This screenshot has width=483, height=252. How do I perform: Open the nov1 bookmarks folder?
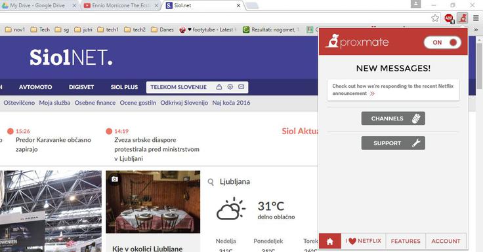click(x=15, y=29)
